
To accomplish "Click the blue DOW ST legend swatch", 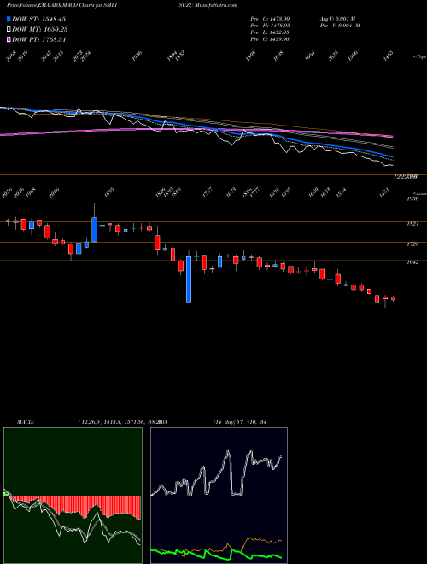I will (x=9, y=19).
